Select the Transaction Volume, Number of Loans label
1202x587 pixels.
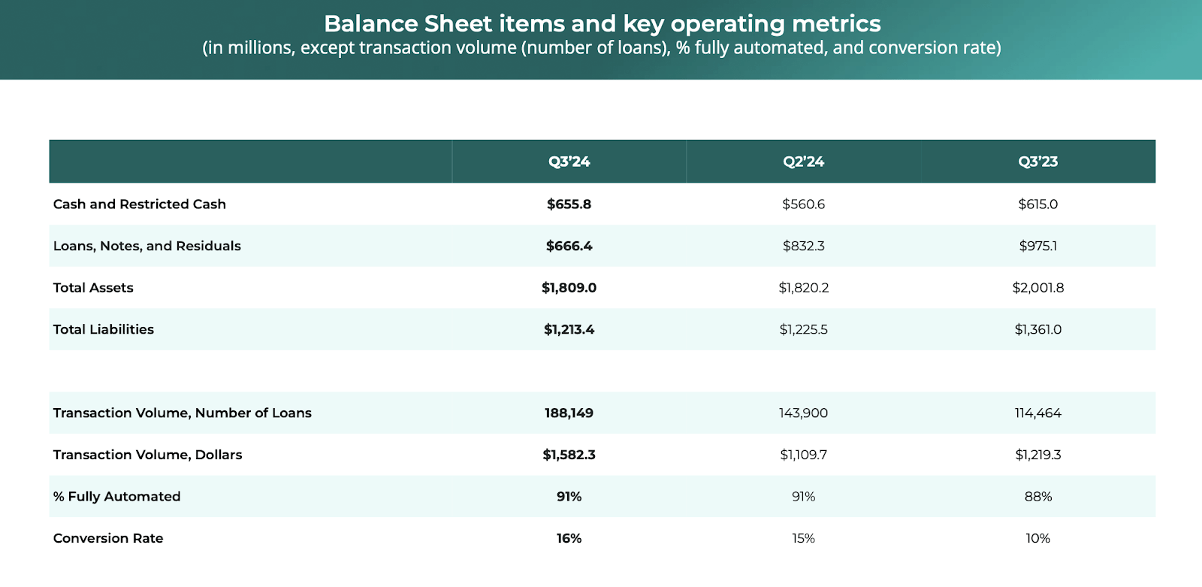pyautogui.click(x=183, y=413)
